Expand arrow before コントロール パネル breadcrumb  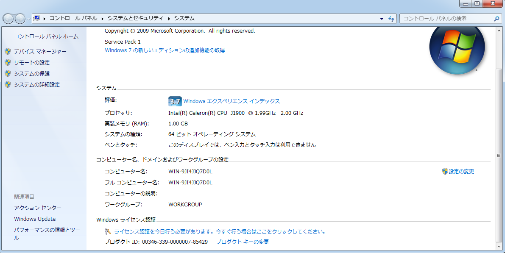tap(45, 19)
